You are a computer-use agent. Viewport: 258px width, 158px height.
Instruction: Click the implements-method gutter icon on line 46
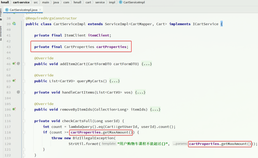click(x=14, y=64)
